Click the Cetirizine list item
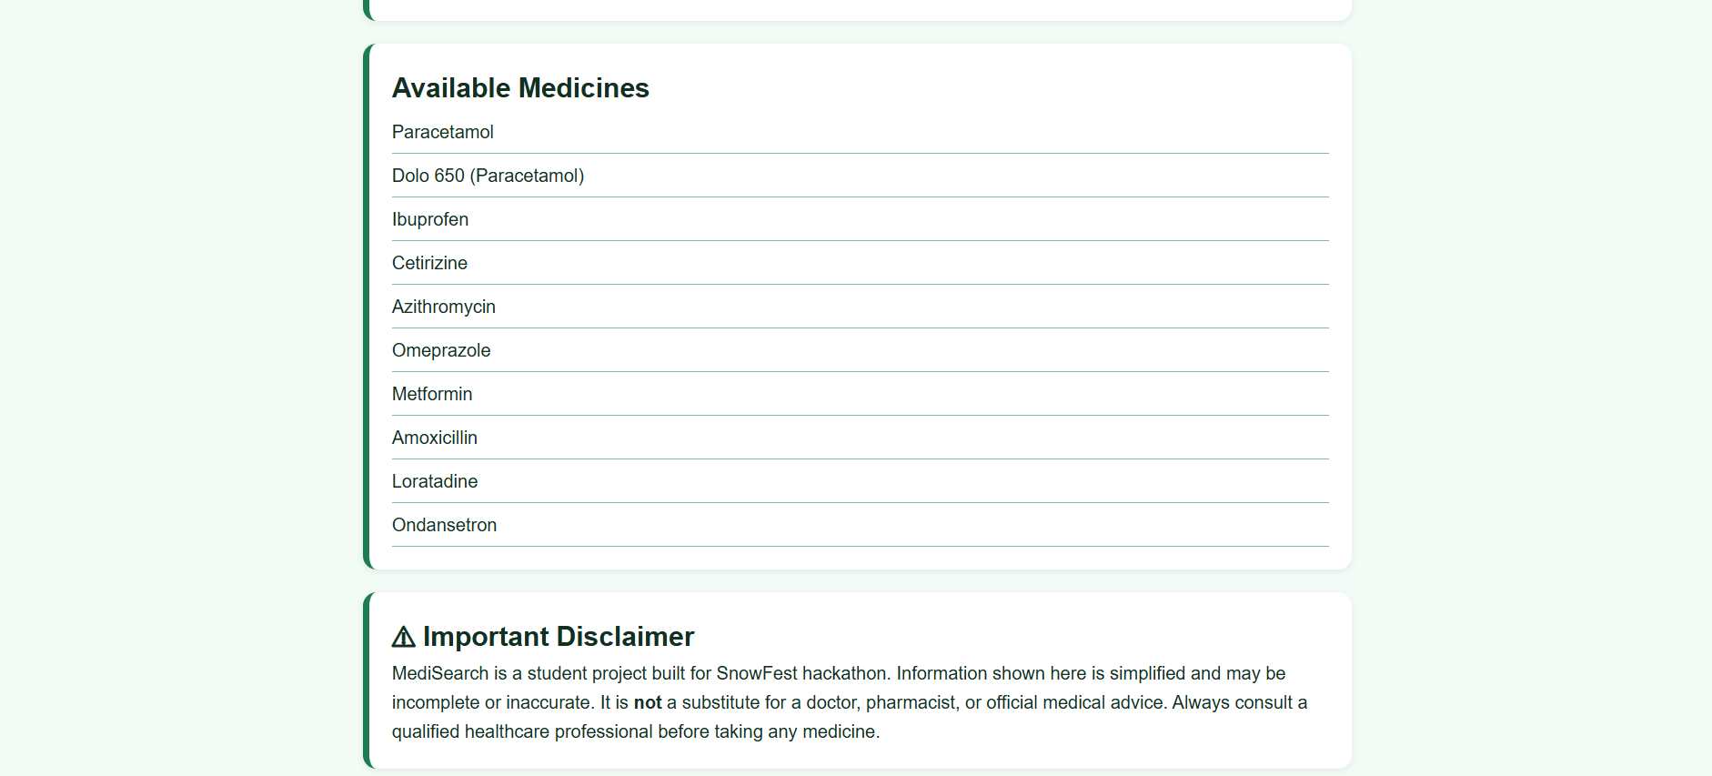Screen dimensions: 1712x776 tap(429, 263)
